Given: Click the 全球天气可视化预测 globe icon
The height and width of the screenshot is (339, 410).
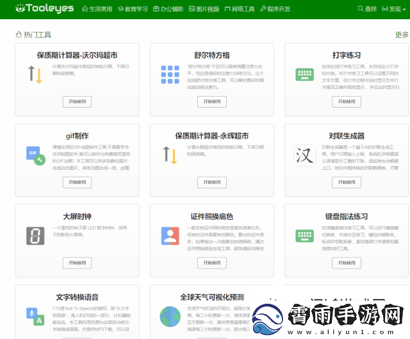Looking at the screenshot, I should click(x=170, y=317).
